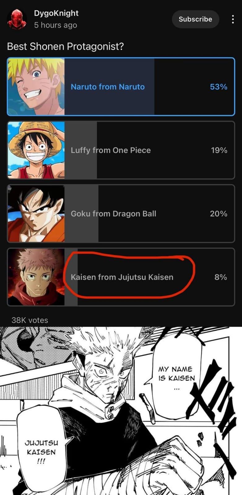Click the 19% result for Luffy
The width and height of the screenshot is (242, 495).
219,150
